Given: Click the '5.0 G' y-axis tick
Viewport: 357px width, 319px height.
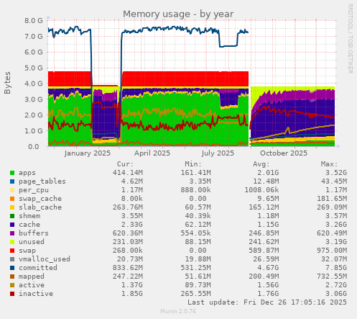Looking at the screenshot, I should tap(34, 68).
